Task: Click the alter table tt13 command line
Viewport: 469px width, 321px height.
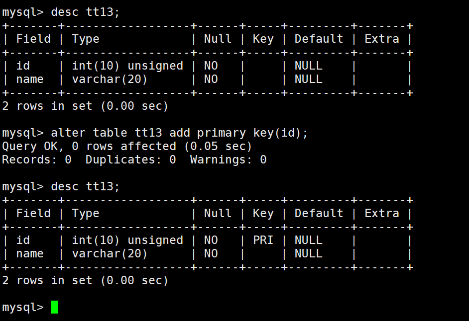Action: (155, 133)
